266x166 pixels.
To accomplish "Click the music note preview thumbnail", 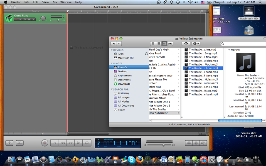I will point(246,62).
